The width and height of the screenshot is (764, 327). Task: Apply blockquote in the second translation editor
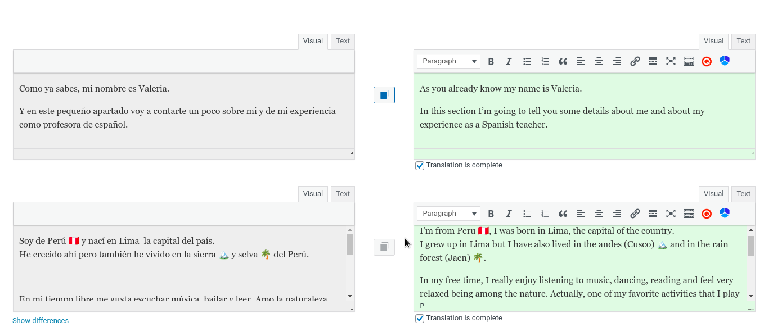point(563,214)
